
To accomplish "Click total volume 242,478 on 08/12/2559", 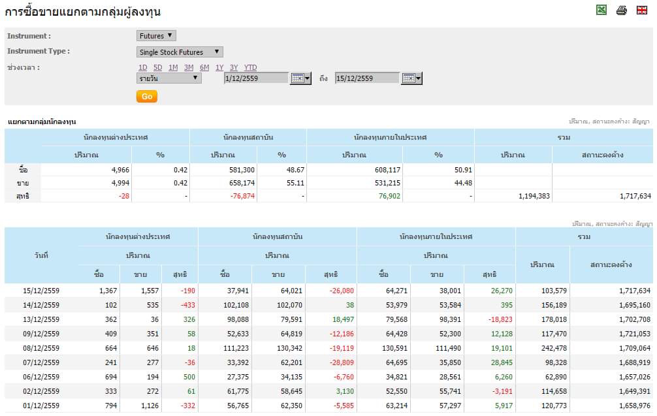I will pos(554,348).
